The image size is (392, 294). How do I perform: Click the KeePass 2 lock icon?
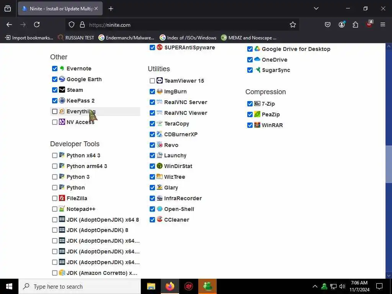[x=62, y=101]
